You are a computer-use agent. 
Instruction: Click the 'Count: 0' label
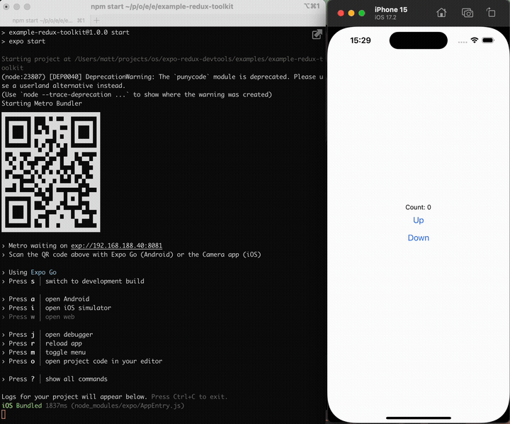coord(419,207)
